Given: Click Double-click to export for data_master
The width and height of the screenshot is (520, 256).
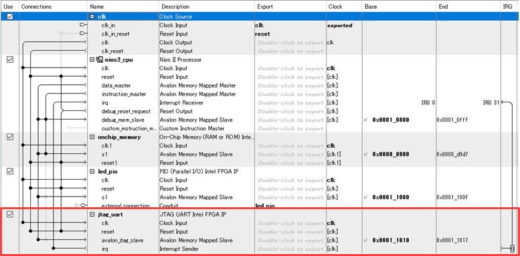Looking at the screenshot, I should pos(290,86).
